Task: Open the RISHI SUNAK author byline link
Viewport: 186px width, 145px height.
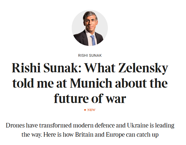Action: pyautogui.click(x=90, y=55)
